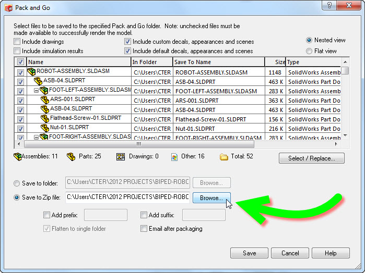Click the Total folder icon

[x=223, y=157]
